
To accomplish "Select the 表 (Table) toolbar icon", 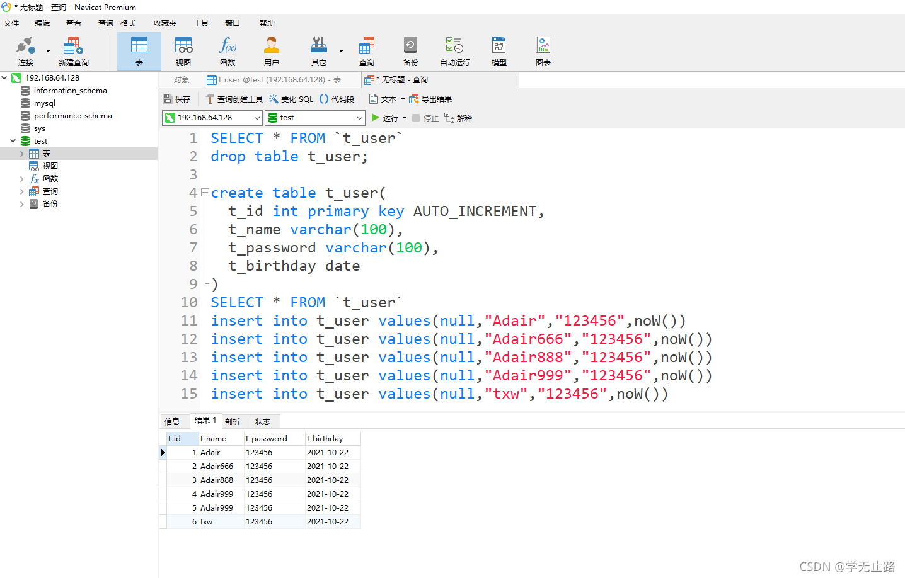I will [139, 51].
